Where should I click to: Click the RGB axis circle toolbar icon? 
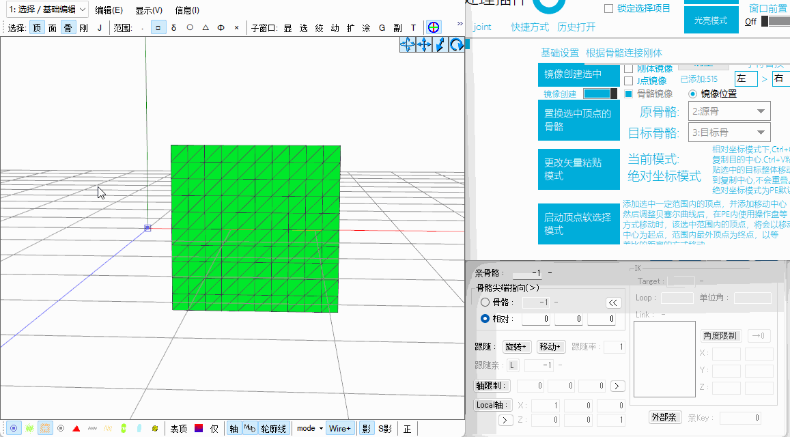tap(433, 27)
